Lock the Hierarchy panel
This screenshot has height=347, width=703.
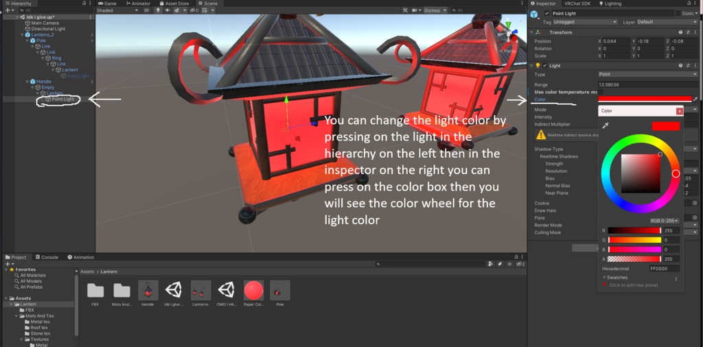pyautogui.click(x=84, y=3)
